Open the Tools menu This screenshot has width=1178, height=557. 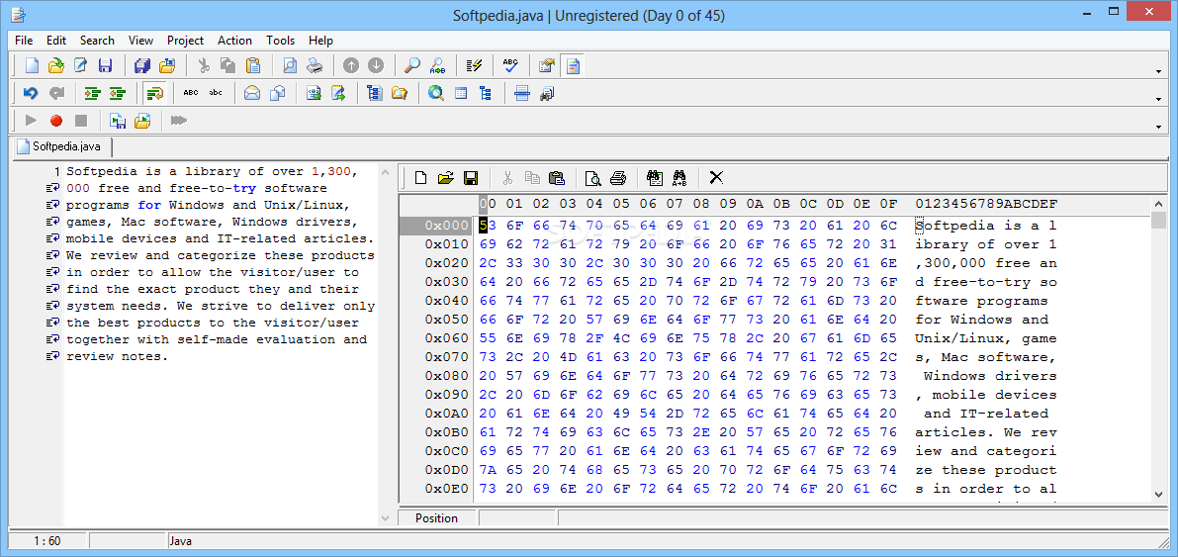click(x=280, y=41)
